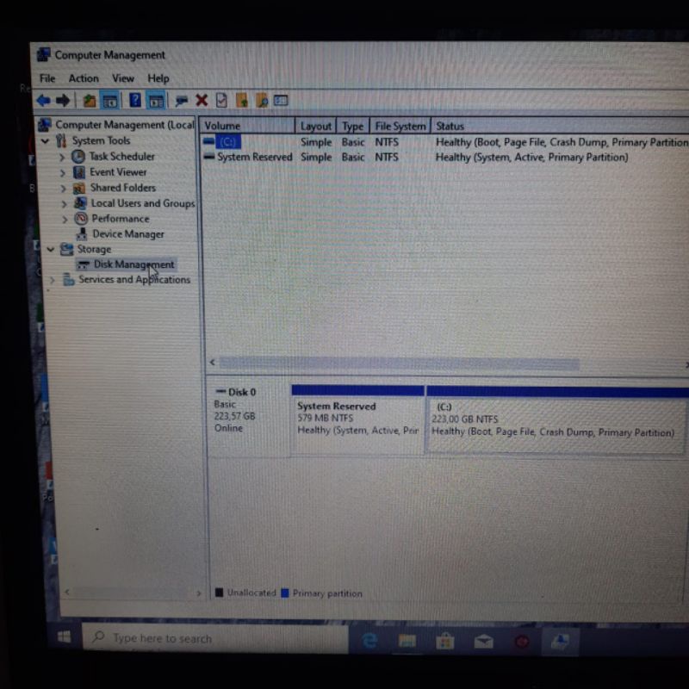Toggle the Show/Hide Console Tree icon
689x689 pixels.
pyautogui.click(x=110, y=101)
